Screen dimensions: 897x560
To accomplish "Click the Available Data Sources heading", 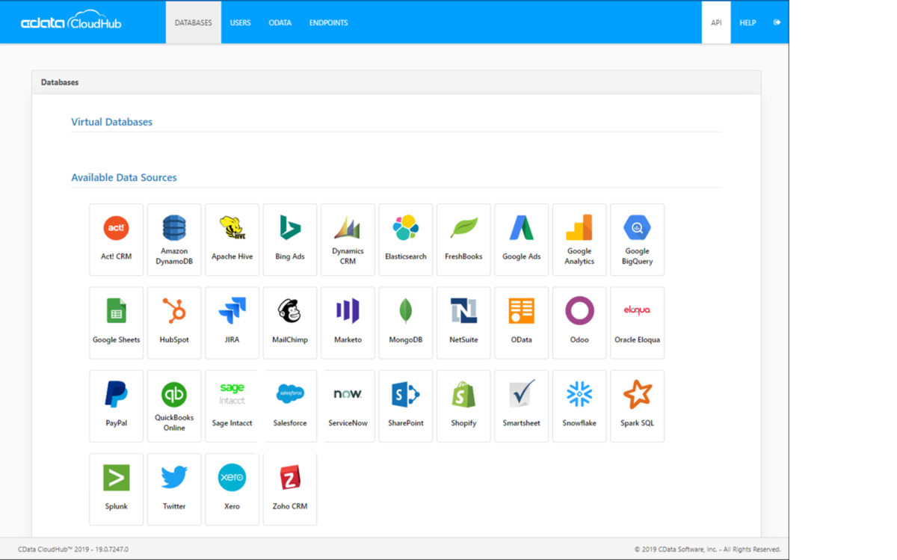I will [x=124, y=178].
